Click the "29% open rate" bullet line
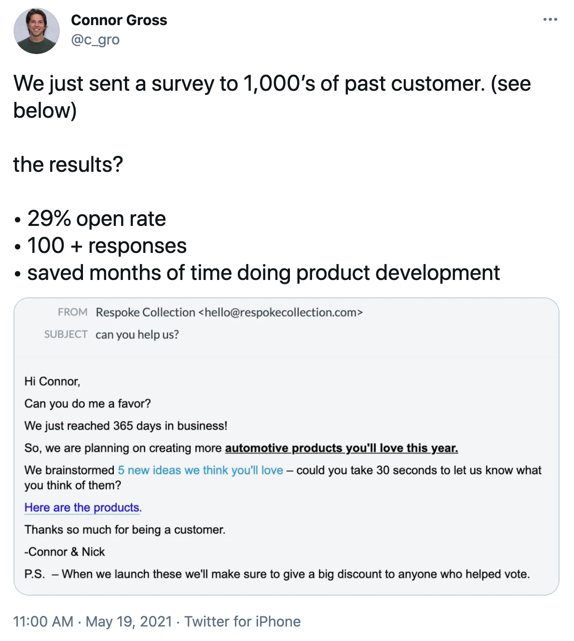 click(96, 219)
